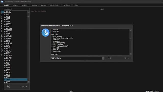Viewport: 163px width, 92px height.
Task: Switch to the Downloads tab
Action: coord(55,5)
